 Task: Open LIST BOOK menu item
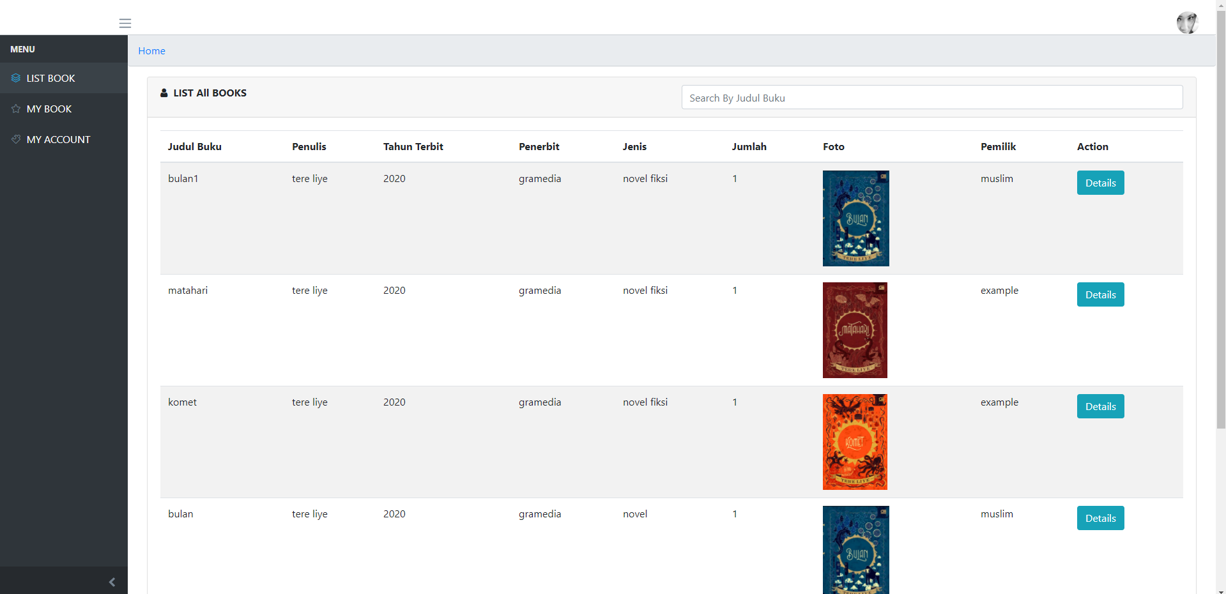(x=64, y=78)
